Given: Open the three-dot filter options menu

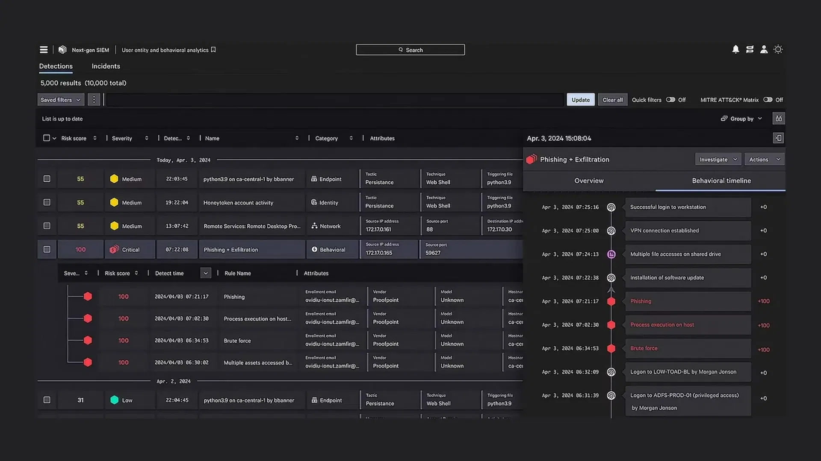Looking at the screenshot, I should point(94,100).
